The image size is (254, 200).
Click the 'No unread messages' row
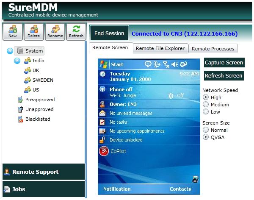[149, 113]
